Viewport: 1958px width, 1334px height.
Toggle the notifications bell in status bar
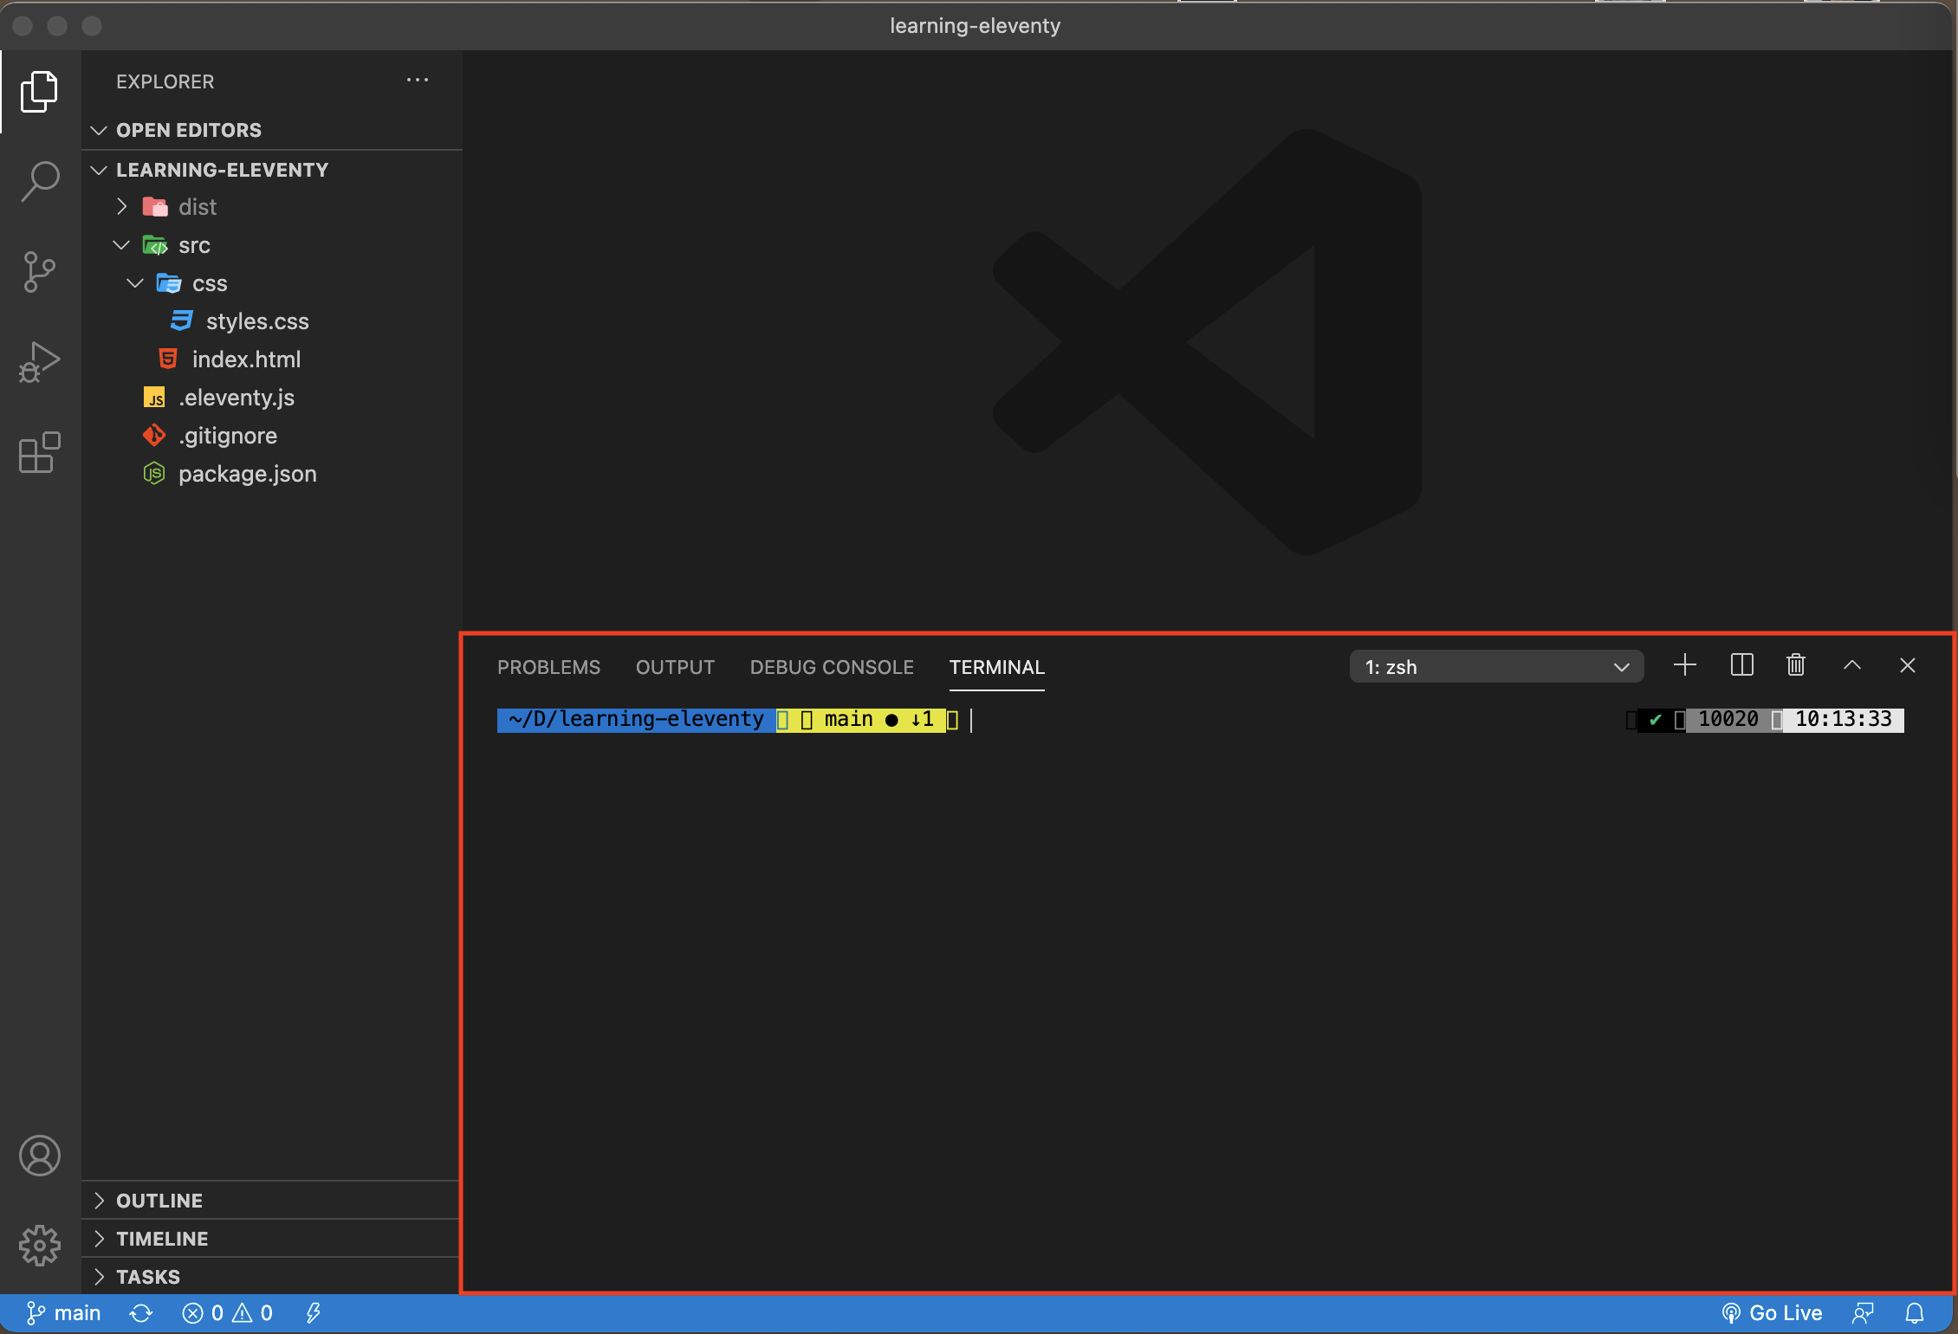pyautogui.click(x=1915, y=1311)
